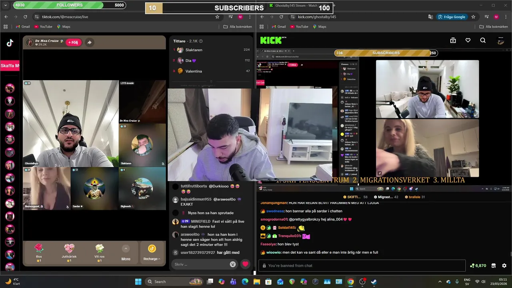Open Gmail bookmark in left browser
The width and height of the screenshot is (512, 288).
click(x=23, y=27)
